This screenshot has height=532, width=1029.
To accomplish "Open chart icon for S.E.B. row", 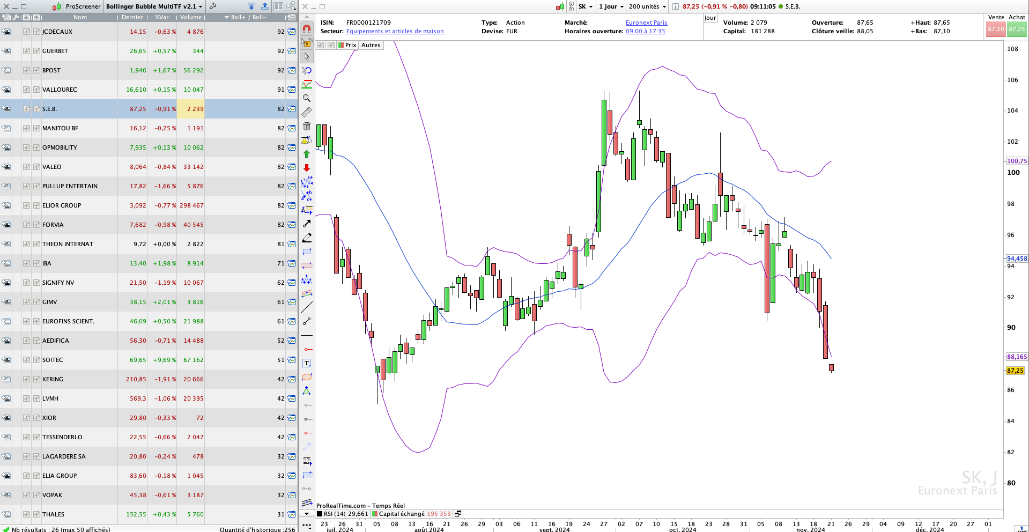I will [291, 109].
